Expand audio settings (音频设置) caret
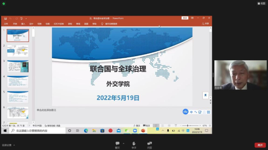Screen dimensions: 268x150 pyautogui.click(x=14, y=145)
